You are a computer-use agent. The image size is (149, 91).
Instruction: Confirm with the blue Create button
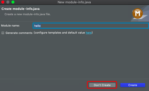click(x=133, y=85)
